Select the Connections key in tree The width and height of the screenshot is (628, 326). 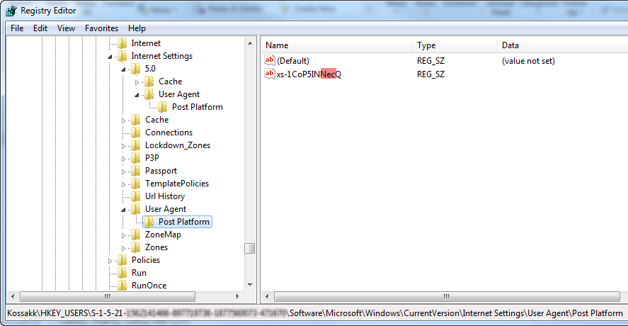tap(169, 133)
